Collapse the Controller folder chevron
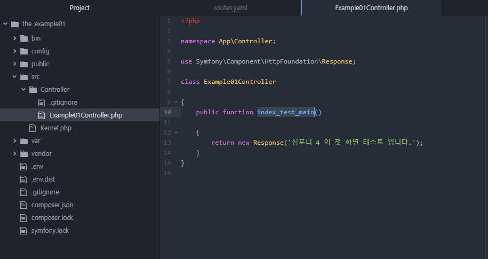This screenshot has width=488, height=259. 23,90
